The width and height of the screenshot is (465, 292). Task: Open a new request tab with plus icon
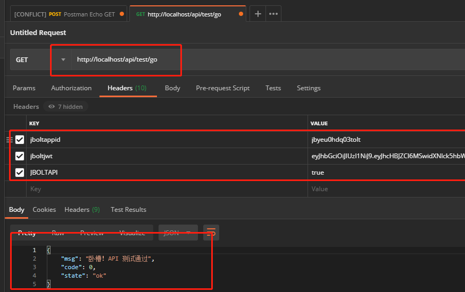point(258,14)
